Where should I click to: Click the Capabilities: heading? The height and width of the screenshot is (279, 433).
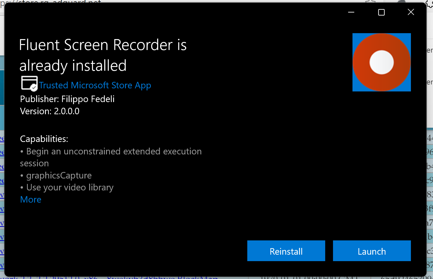(44, 139)
